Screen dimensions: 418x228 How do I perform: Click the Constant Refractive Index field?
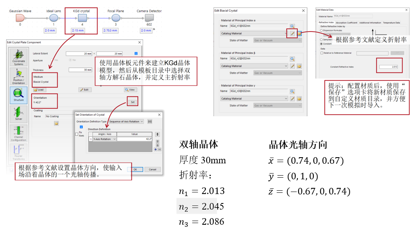(x=389, y=67)
